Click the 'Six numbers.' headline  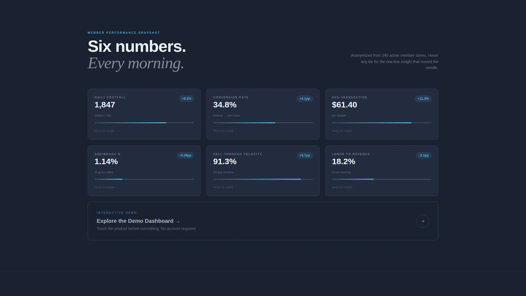pyautogui.click(x=137, y=46)
